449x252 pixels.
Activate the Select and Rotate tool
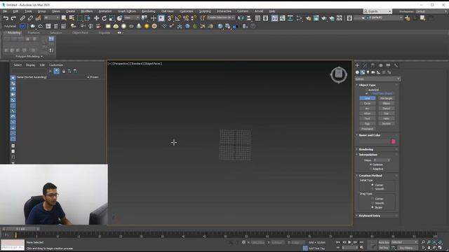[x=105, y=18]
